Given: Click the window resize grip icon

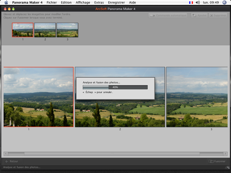Looking at the screenshot, I should point(228,168).
